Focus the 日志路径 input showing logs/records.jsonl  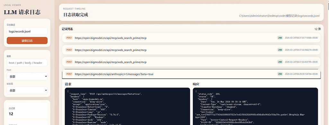point(27,31)
